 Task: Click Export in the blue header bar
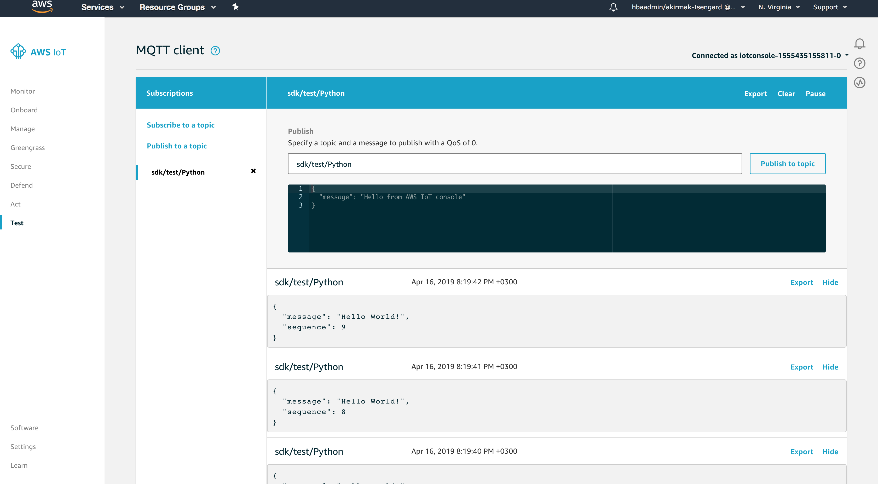coord(755,93)
